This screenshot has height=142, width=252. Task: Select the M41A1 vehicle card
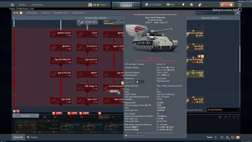pos(61,48)
